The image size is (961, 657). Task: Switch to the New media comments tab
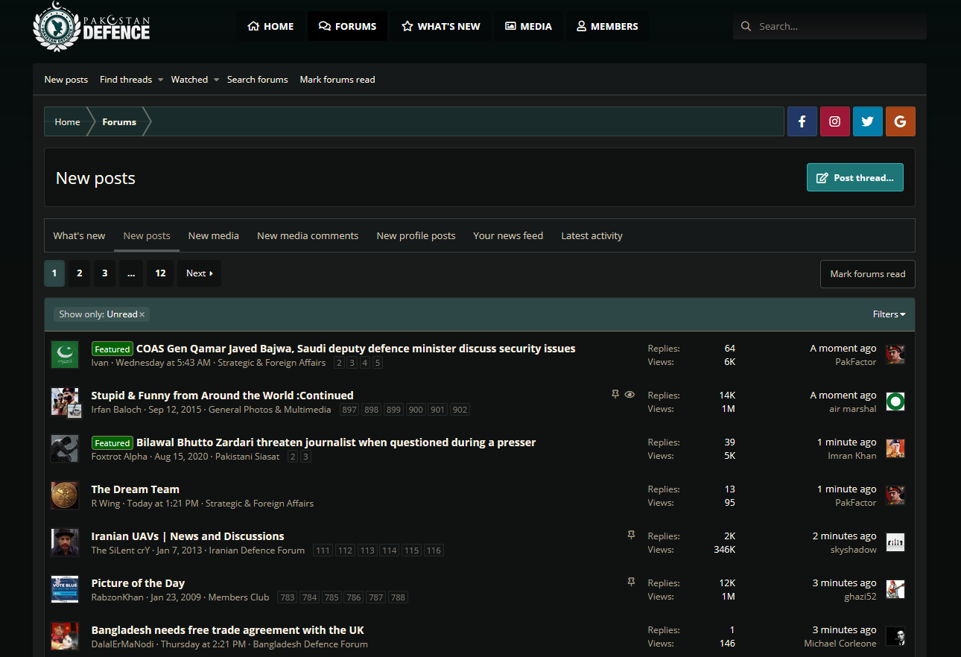pos(308,235)
